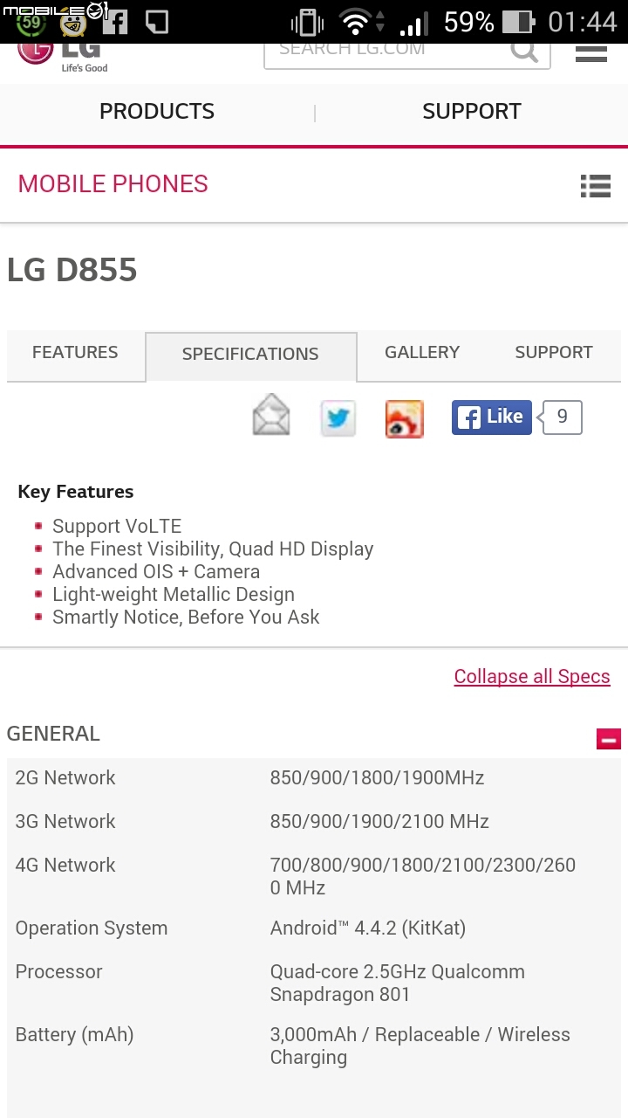Open the SUPPORT top menu

click(x=472, y=112)
